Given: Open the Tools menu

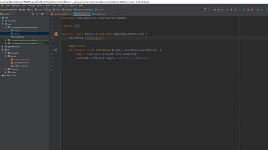Looking at the screenshot, I should (60, 5).
